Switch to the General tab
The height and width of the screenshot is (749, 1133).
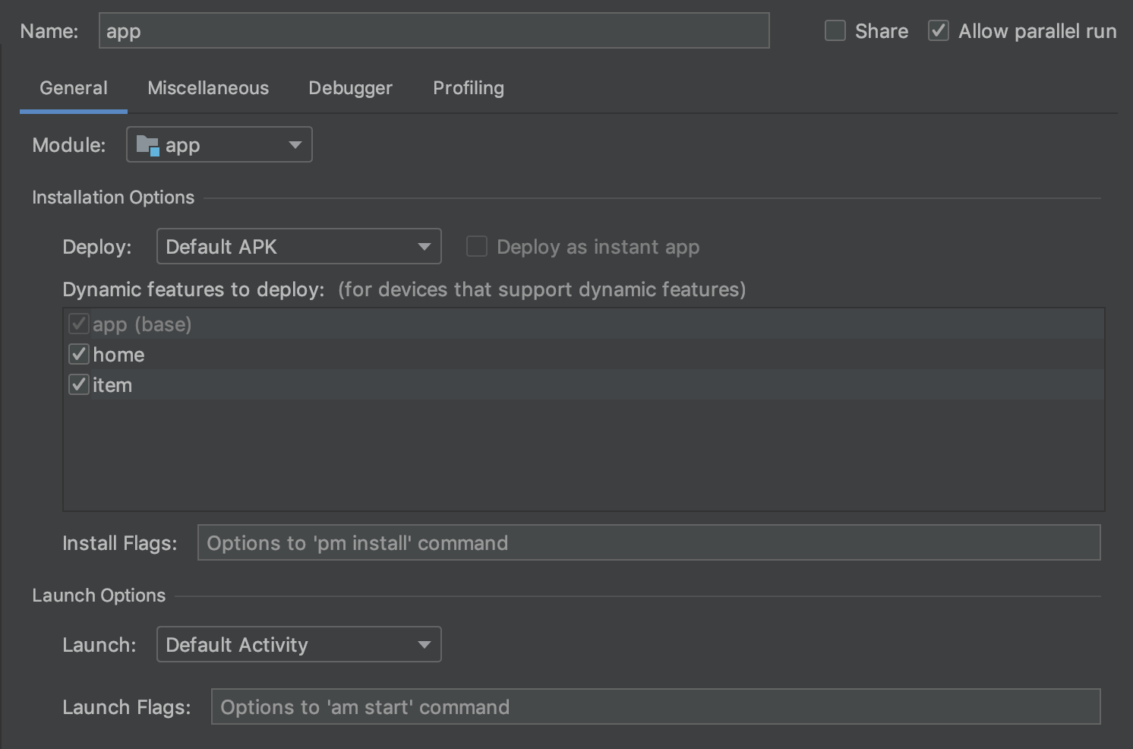pos(74,88)
